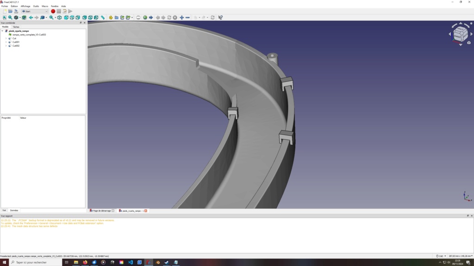Image resolution: width=474 pixels, height=266 pixels.
Task: Switch to the Tâches tab
Action: pyautogui.click(x=16, y=27)
